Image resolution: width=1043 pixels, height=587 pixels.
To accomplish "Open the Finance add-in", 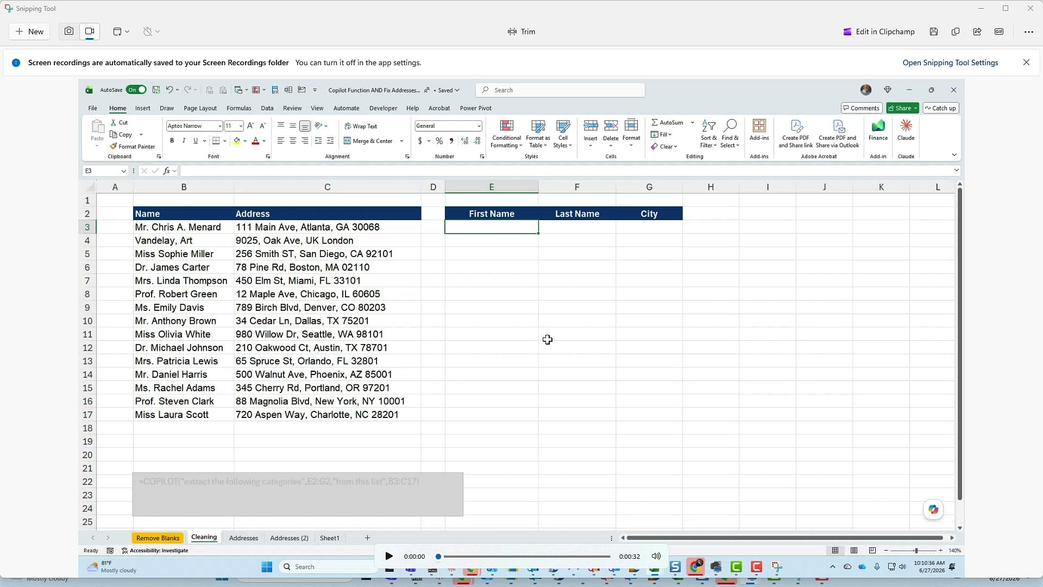I will click(878, 130).
